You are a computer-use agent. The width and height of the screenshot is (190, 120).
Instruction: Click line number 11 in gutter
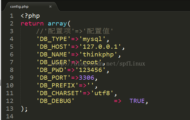[x=10, y=93]
